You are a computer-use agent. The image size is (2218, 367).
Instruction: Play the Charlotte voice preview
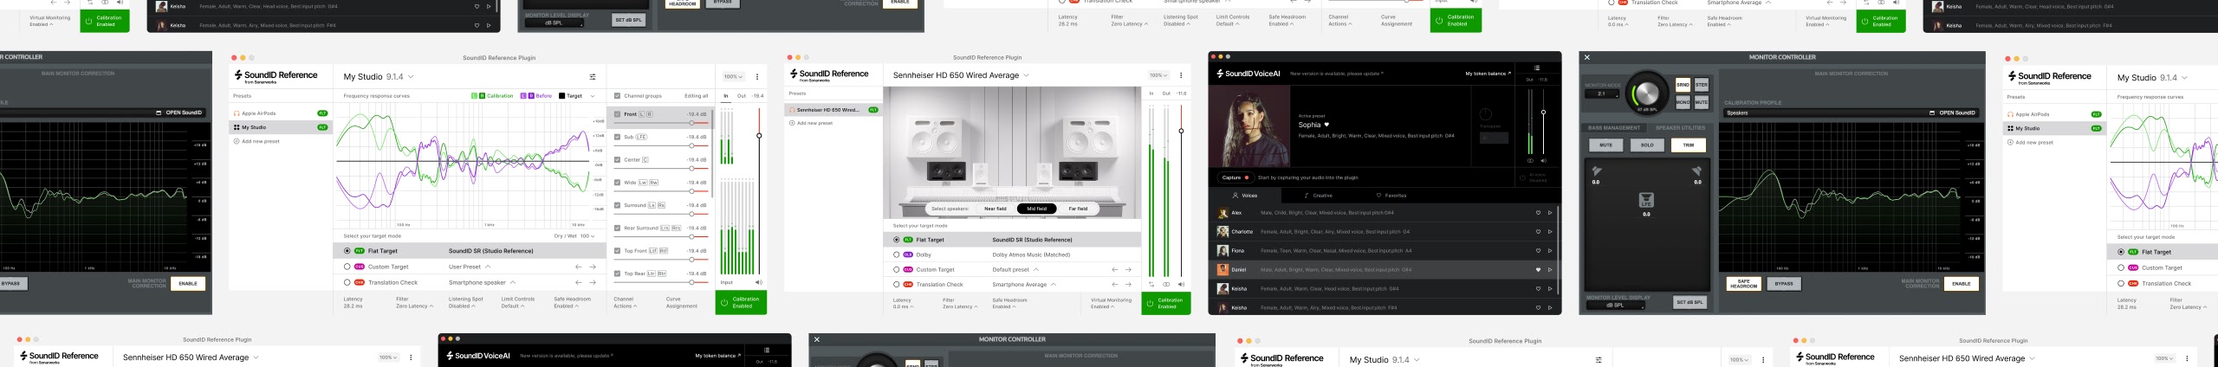click(x=1550, y=232)
